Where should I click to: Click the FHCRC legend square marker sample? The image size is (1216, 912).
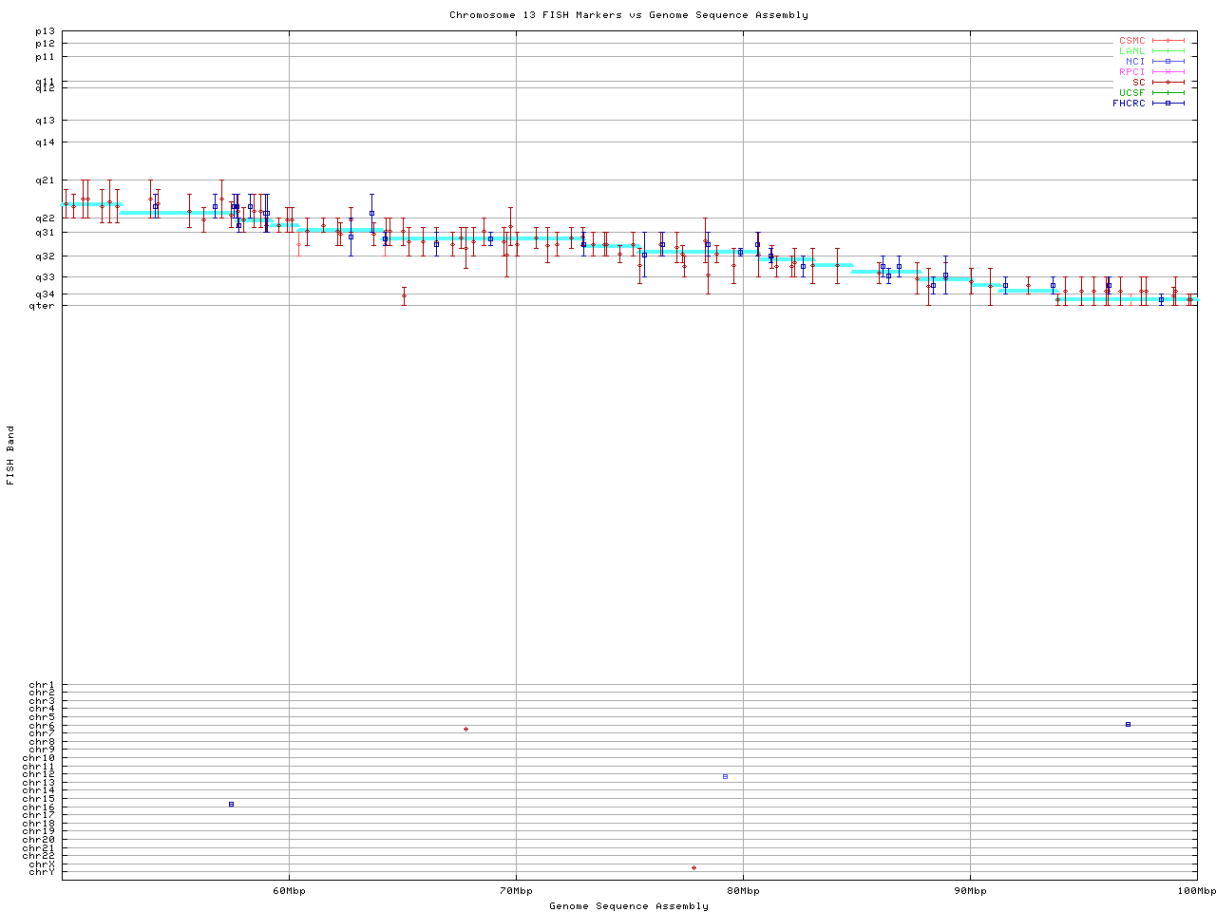[1168, 104]
